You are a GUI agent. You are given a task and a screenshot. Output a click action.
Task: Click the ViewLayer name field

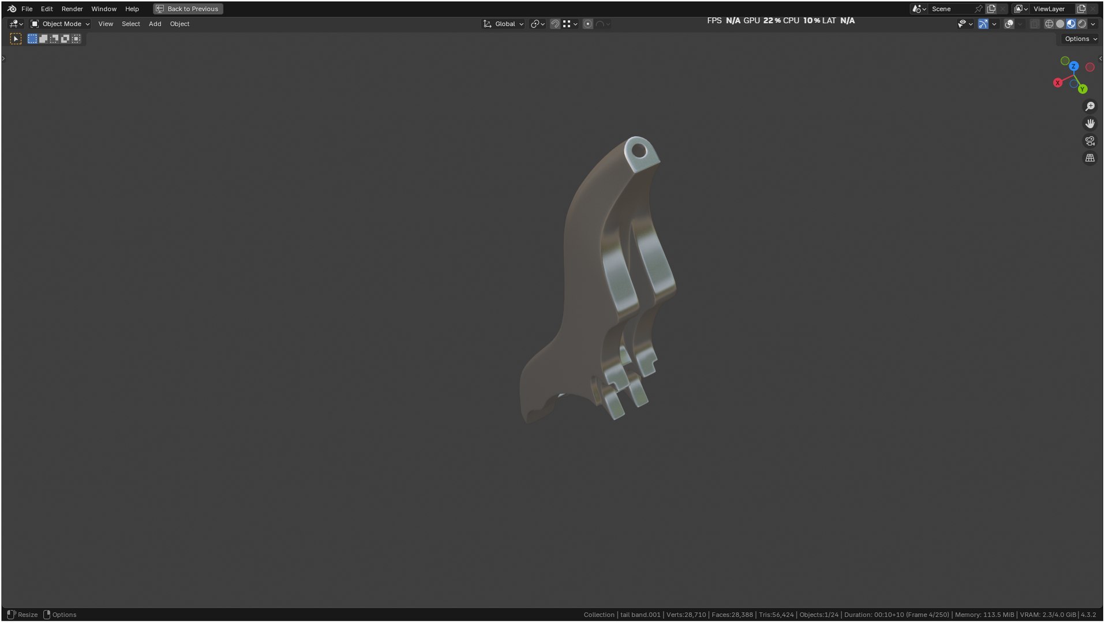tap(1052, 9)
